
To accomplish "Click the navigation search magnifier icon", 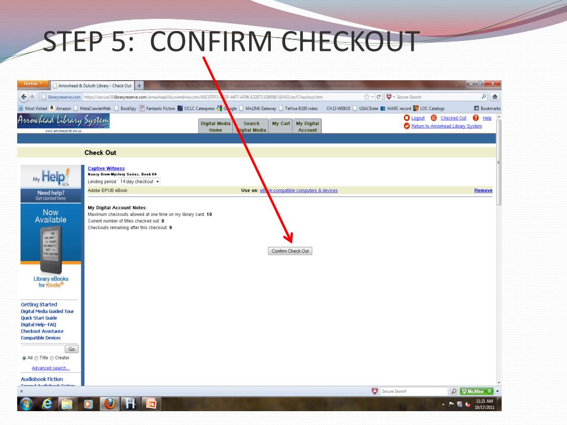I will tap(484, 96).
